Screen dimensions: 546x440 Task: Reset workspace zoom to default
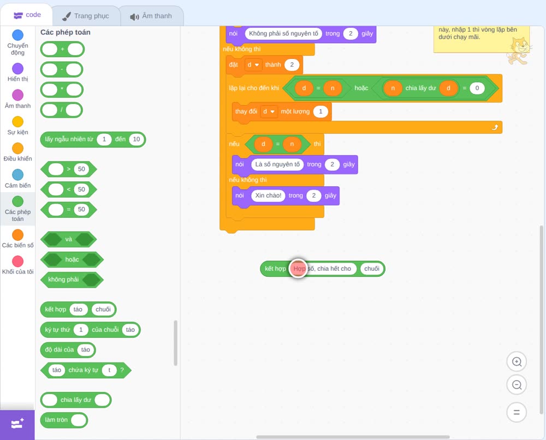point(517,412)
